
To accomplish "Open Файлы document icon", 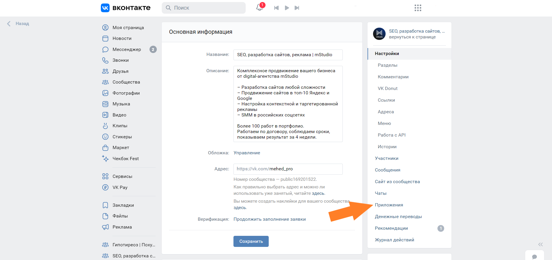I will click(x=105, y=216).
